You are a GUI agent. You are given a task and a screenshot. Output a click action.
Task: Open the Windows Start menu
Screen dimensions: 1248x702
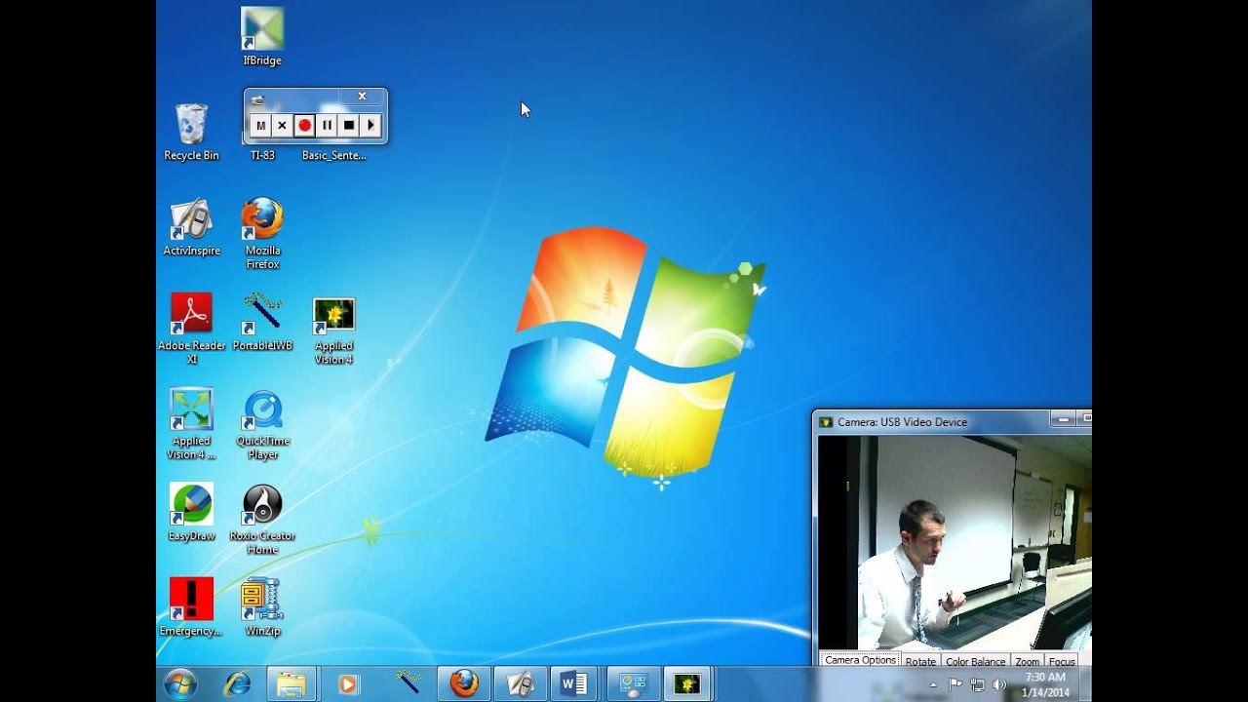pos(180,684)
